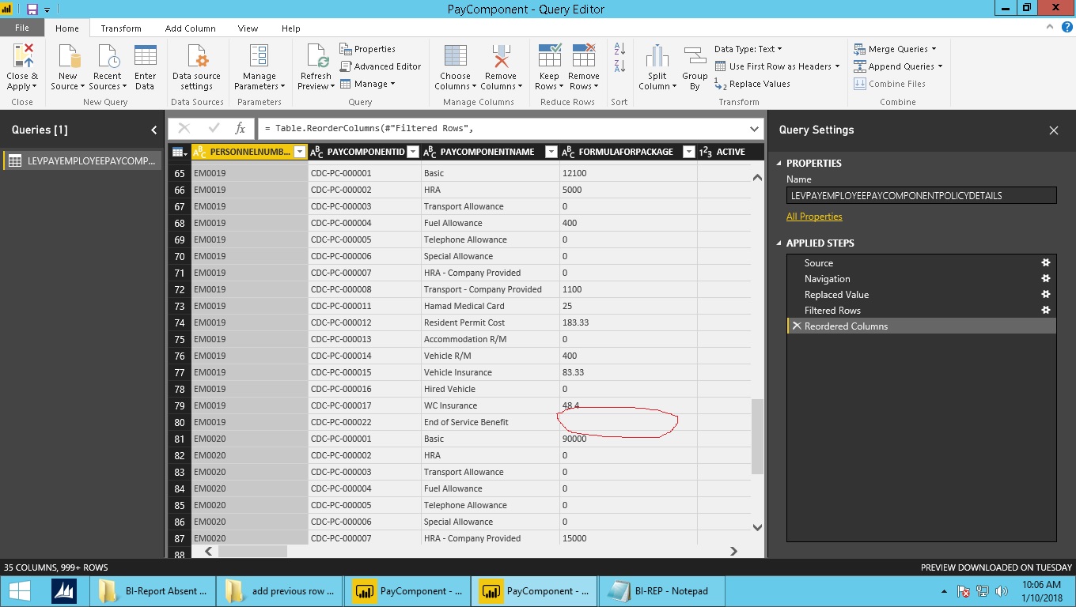Viewport: 1076px width, 607px height.
Task: Click the Remove Rows icon
Action: (x=584, y=57)
